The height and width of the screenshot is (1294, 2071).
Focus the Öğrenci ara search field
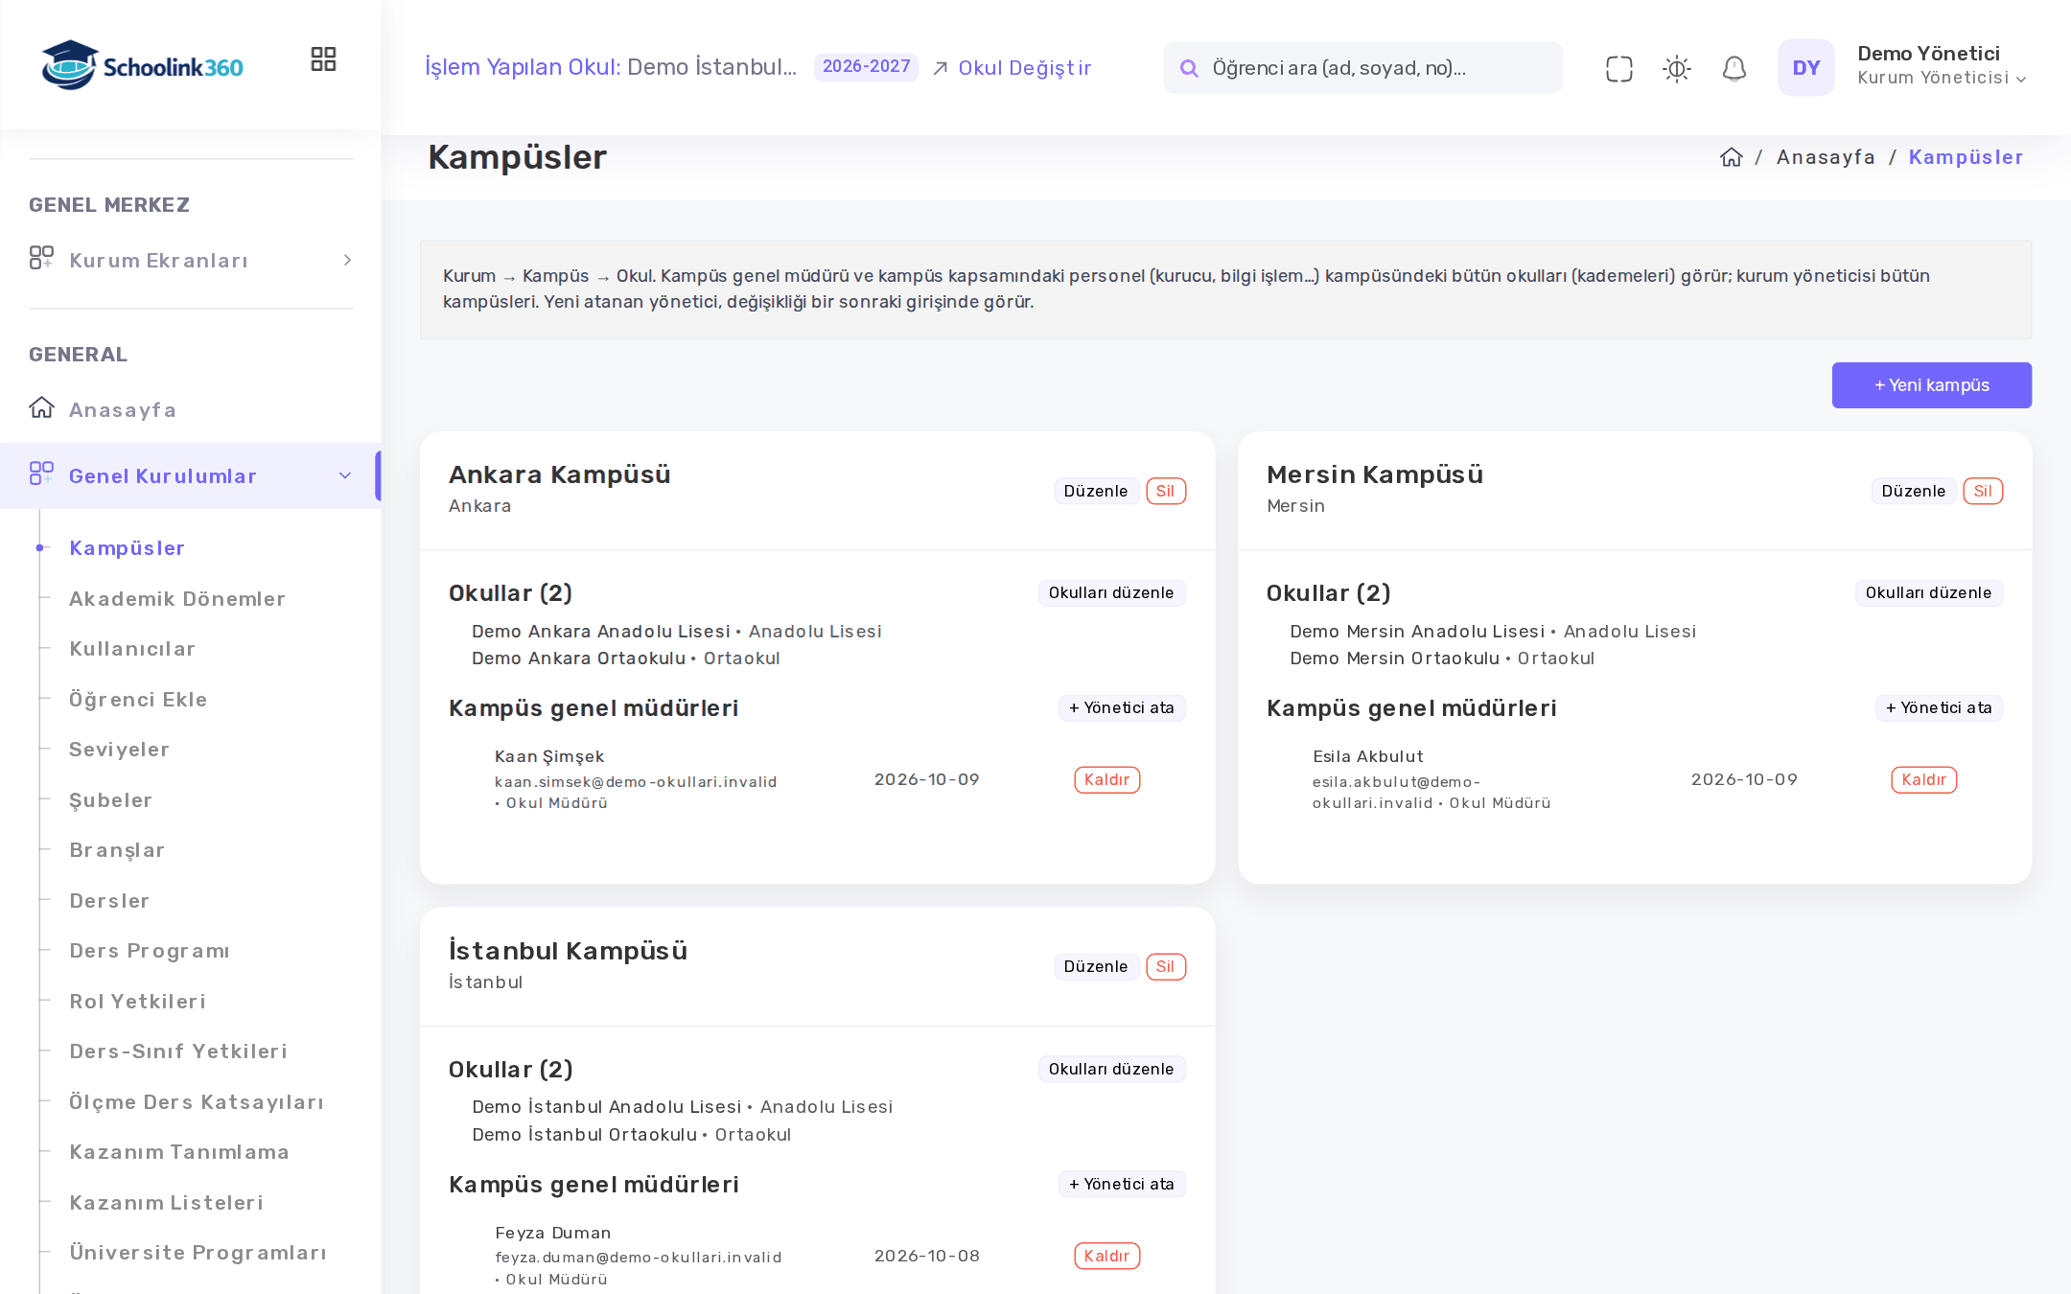[x=1362, y=68]
